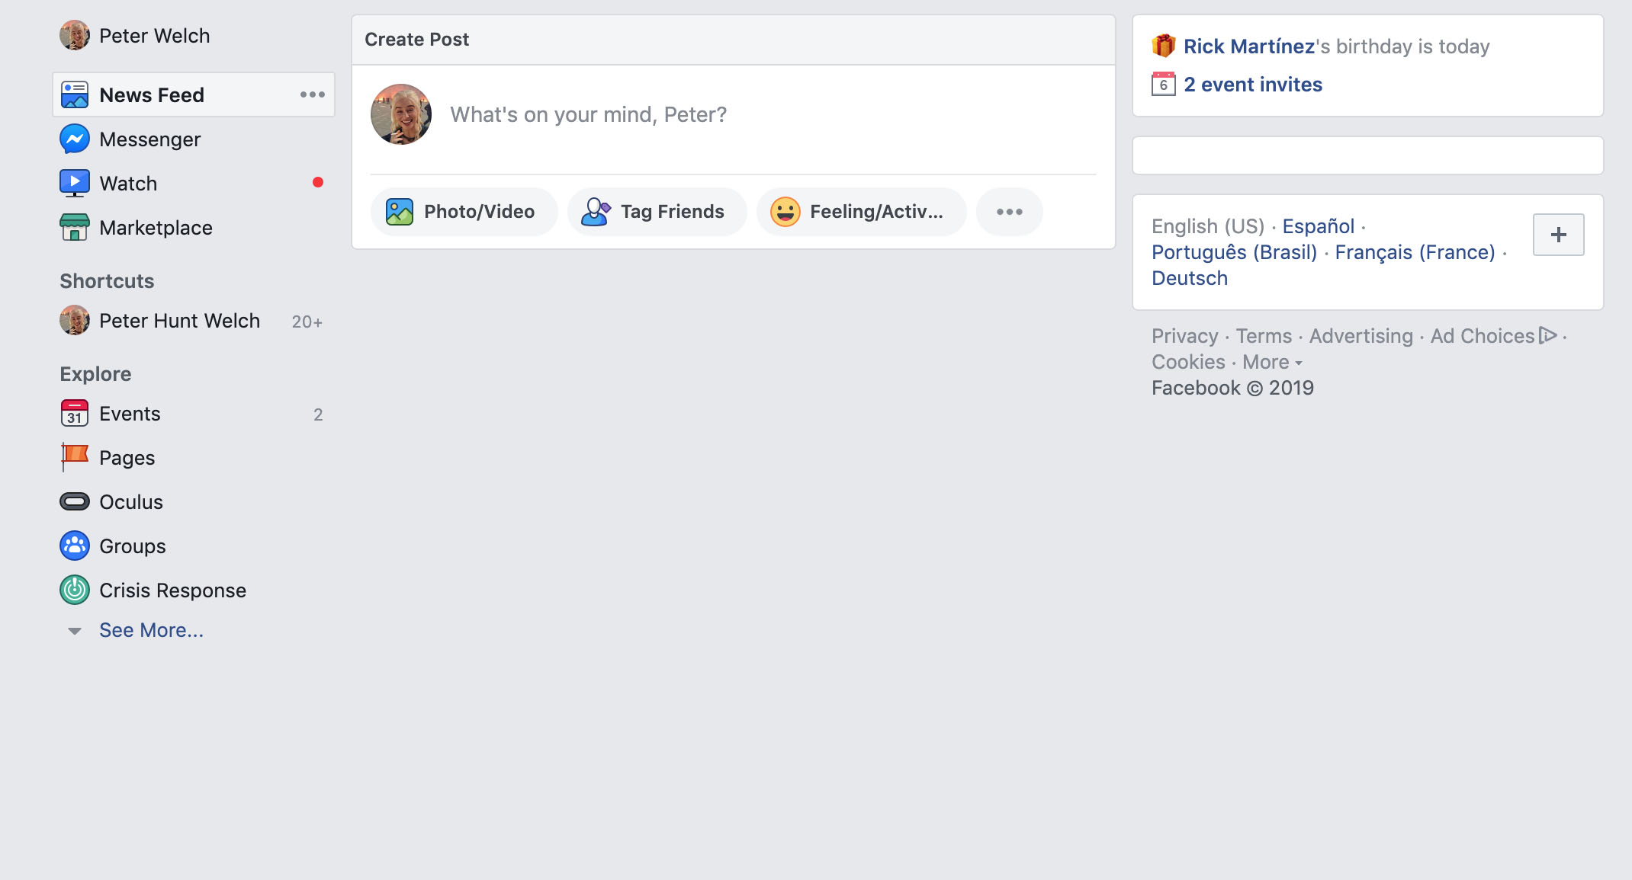Open Groups in Explore section
1632x880 pixels.
132,546
